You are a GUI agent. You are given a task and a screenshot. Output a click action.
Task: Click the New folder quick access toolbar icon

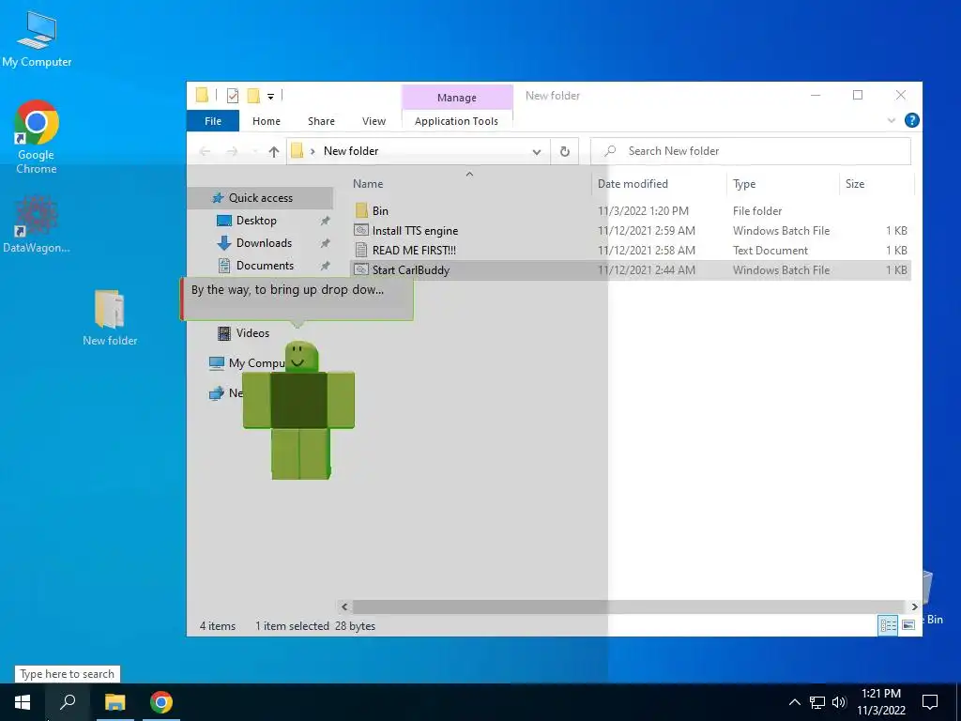coord(253,96)
